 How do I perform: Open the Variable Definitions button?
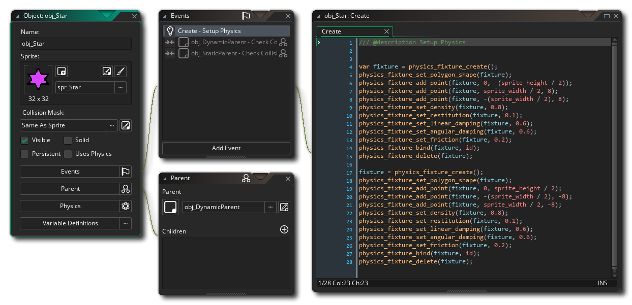click(x=70, y=223)
